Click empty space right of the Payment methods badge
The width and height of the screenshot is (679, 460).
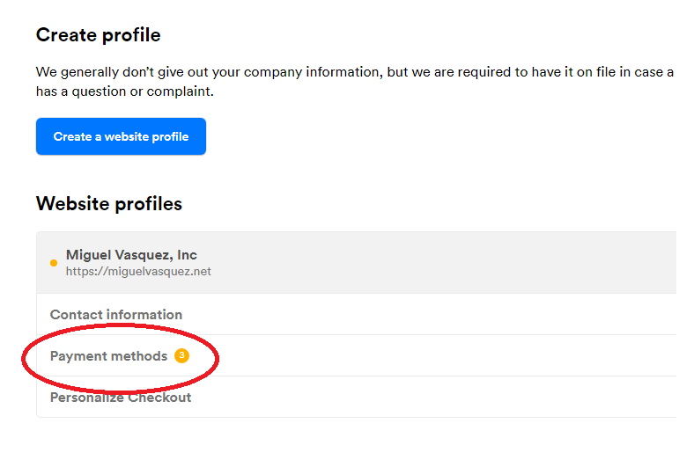click(x=440, y=356)
